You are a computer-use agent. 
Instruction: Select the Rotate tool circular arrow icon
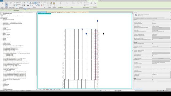[x=33, y=5]
